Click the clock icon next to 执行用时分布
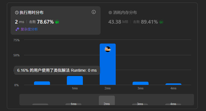The image size is (206, 111). [17, 13]
